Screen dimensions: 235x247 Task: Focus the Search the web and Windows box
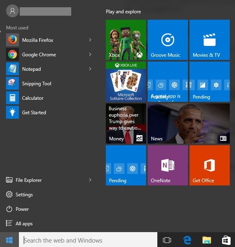coord(88,240)
